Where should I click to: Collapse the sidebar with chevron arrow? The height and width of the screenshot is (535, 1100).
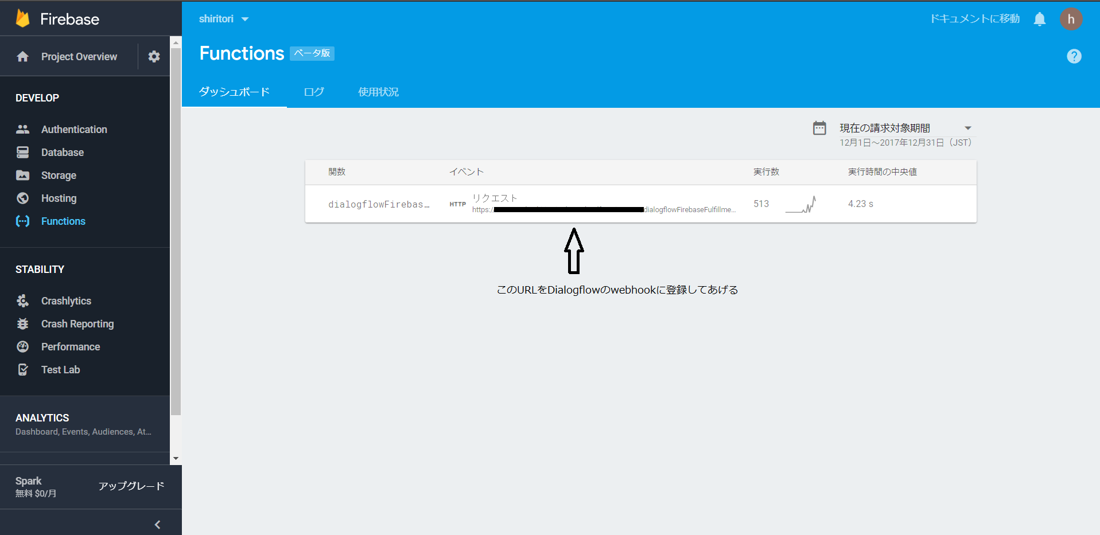coord(157,525)
